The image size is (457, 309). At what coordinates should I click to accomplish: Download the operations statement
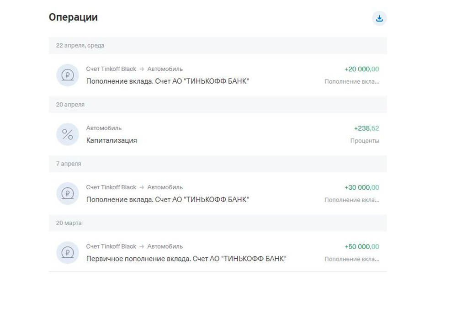pos(379,18)
